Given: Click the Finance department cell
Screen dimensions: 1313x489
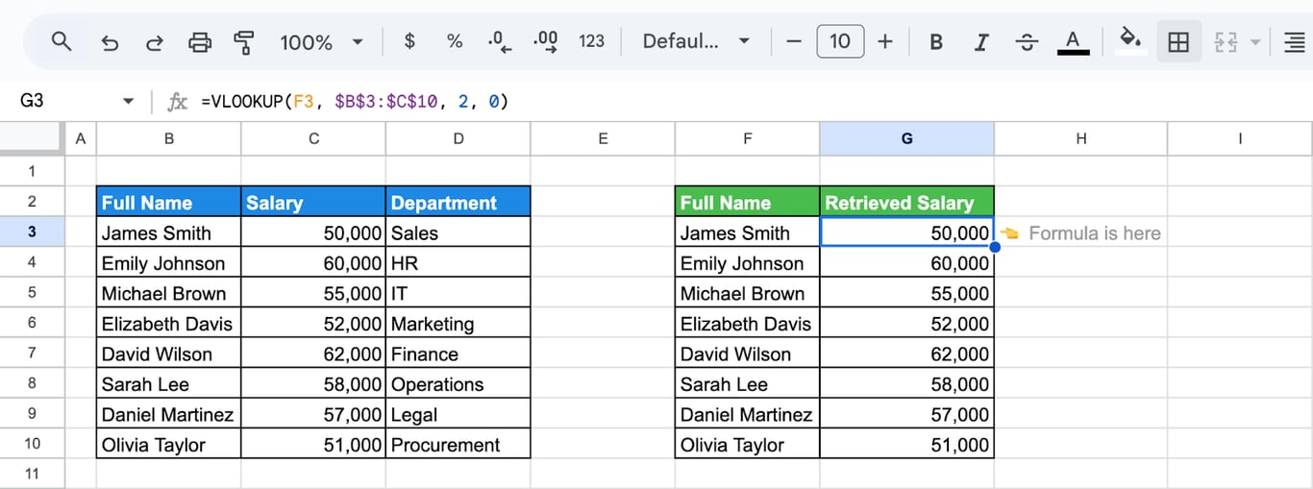Looking at the screenshot, I should tap(458, 354).
